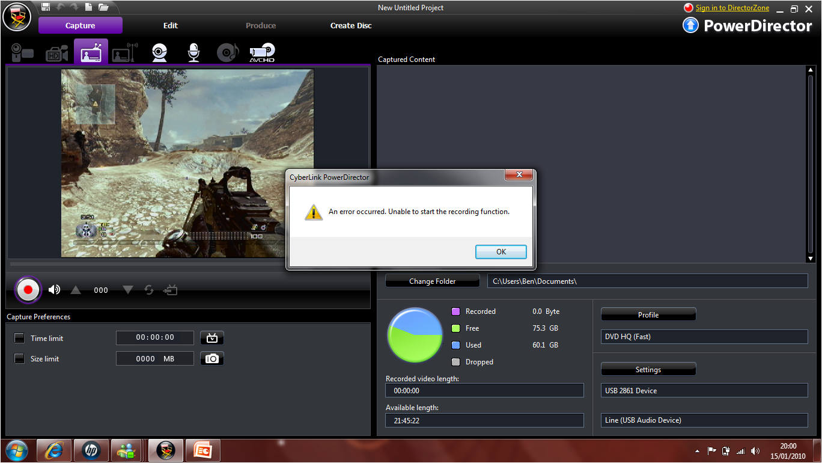Viewport: 822px width, 463px height.
Task: Click the Change Folder button
Action: pos(433,281)
